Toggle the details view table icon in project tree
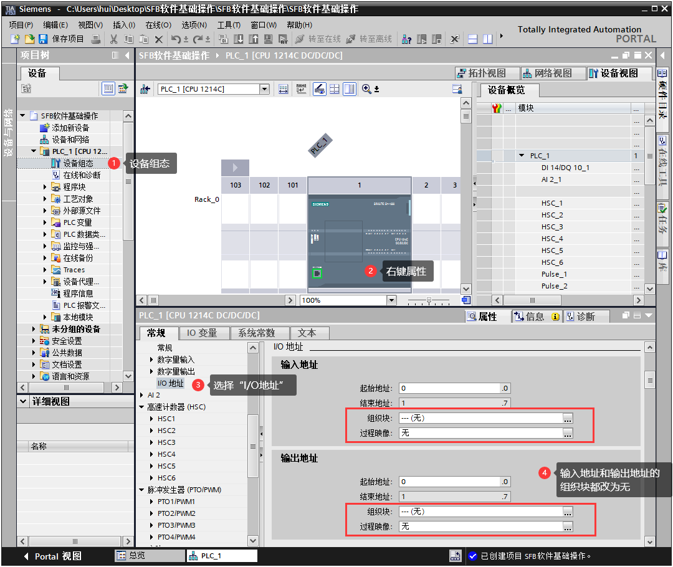The image size is (673, 567). tap(108, 88)
